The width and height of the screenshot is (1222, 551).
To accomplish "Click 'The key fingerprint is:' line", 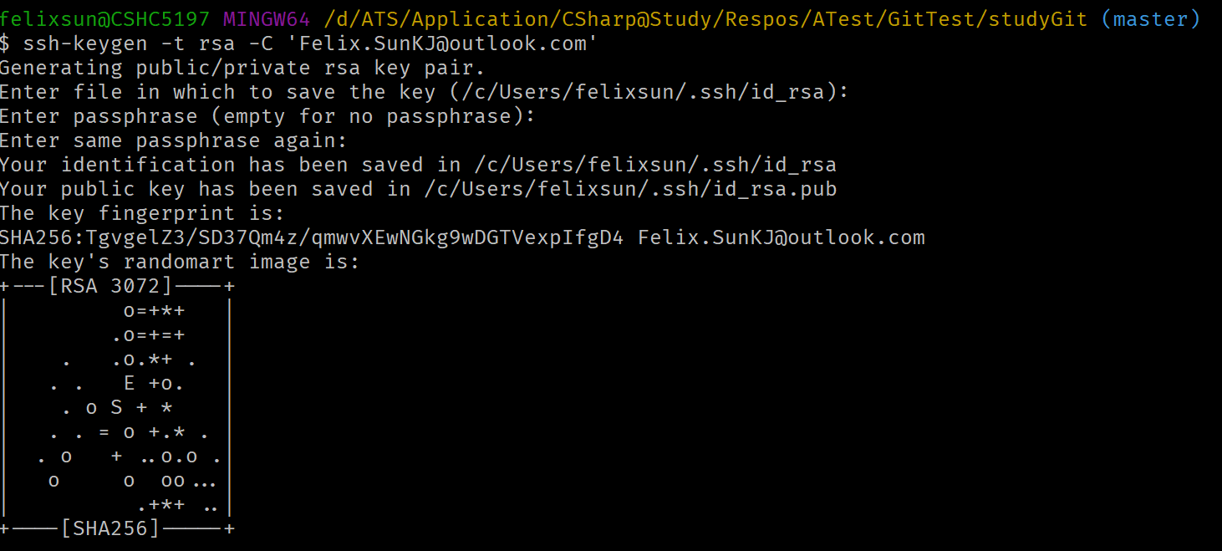I will click(x=142, y=213).
